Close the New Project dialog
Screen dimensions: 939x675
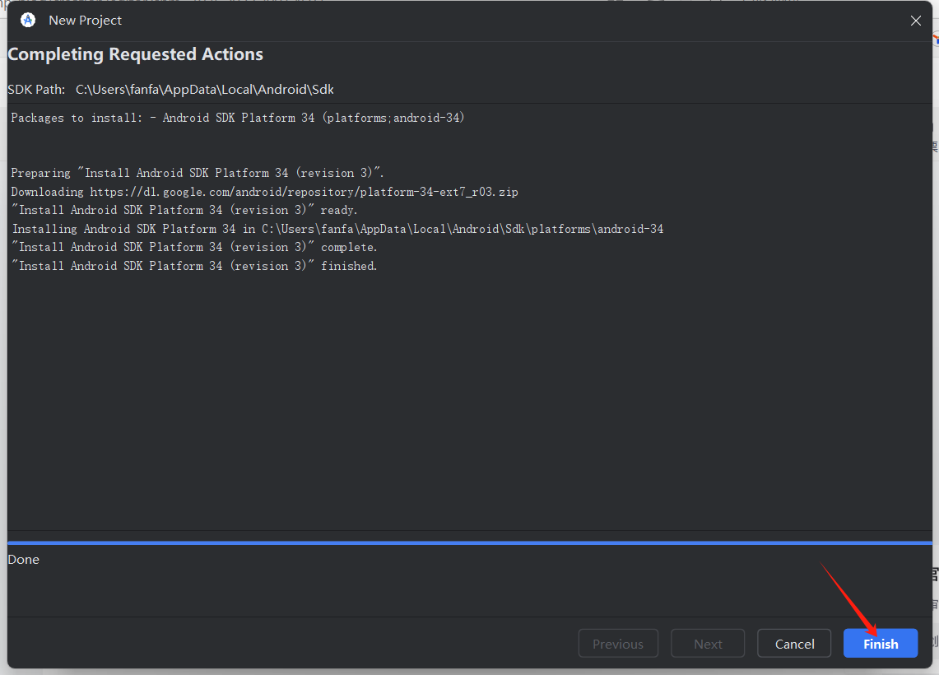click(915, 21)
